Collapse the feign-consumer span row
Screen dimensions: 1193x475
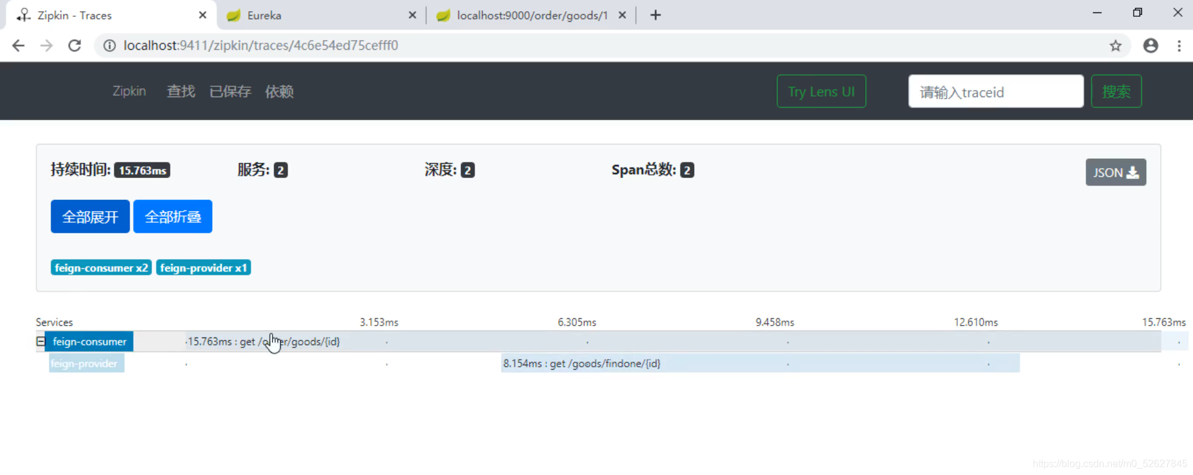click(x=41, y=341)
